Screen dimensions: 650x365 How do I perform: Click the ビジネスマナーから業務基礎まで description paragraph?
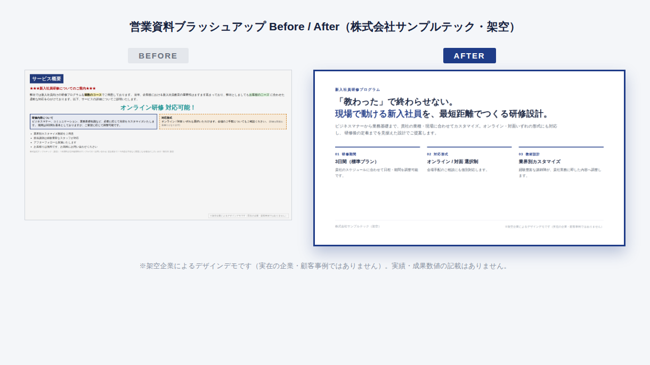click(446, 129)
